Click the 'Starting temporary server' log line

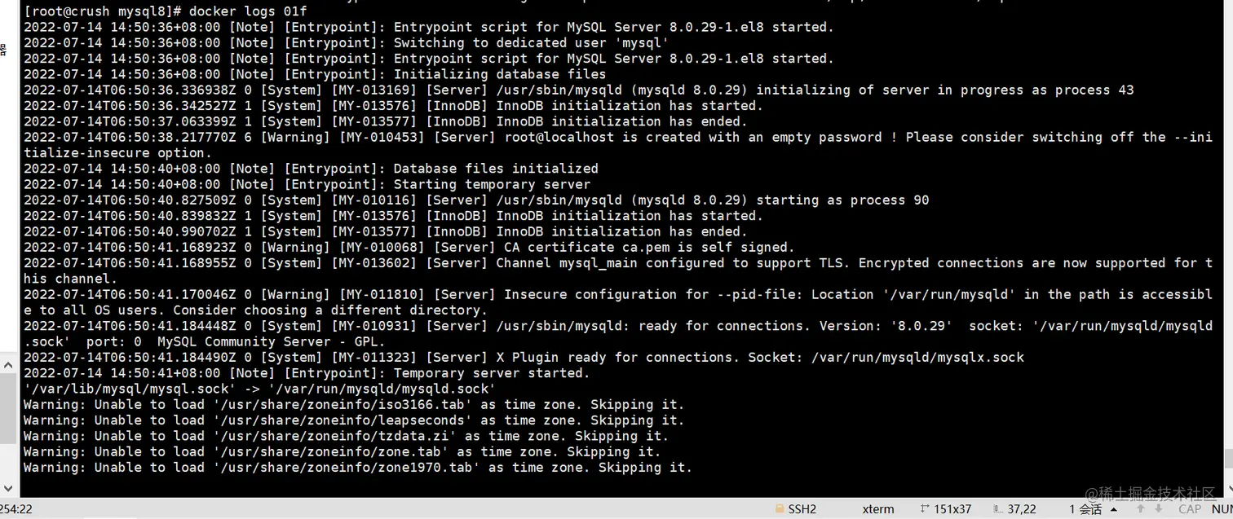493,184
